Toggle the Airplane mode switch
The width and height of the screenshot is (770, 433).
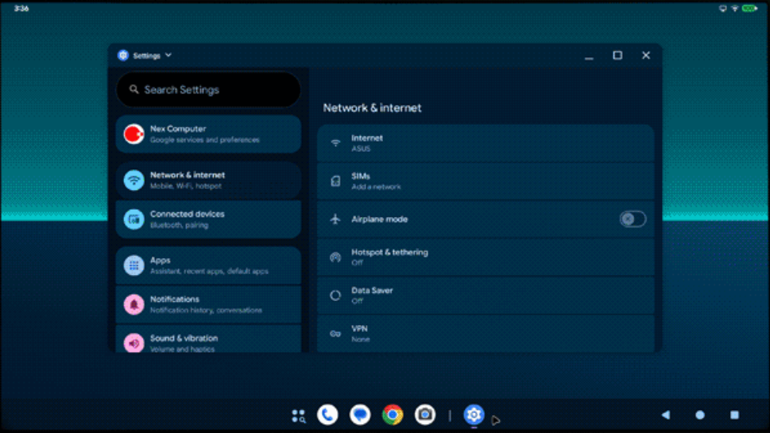click(x=633, y=219)
